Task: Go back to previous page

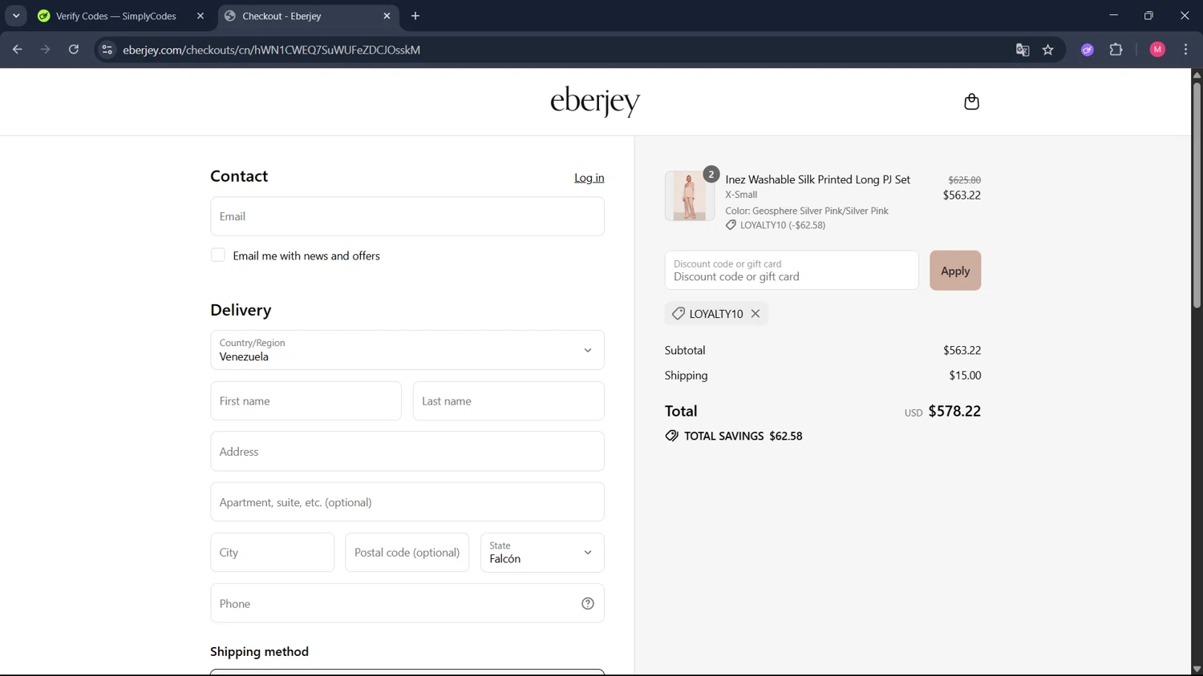Action: [x=18, y=50]
